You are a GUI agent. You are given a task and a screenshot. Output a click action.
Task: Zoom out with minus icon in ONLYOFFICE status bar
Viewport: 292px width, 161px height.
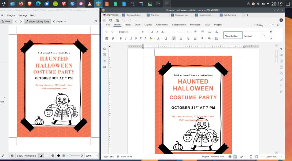pos(262,157)
